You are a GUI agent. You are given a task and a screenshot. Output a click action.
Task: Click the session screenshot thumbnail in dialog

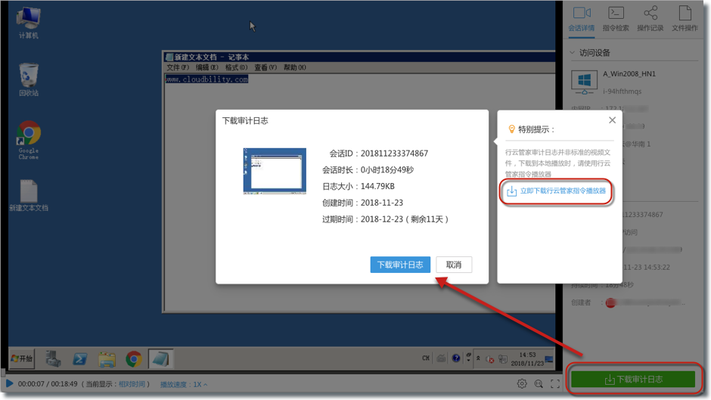coord(275,171)
